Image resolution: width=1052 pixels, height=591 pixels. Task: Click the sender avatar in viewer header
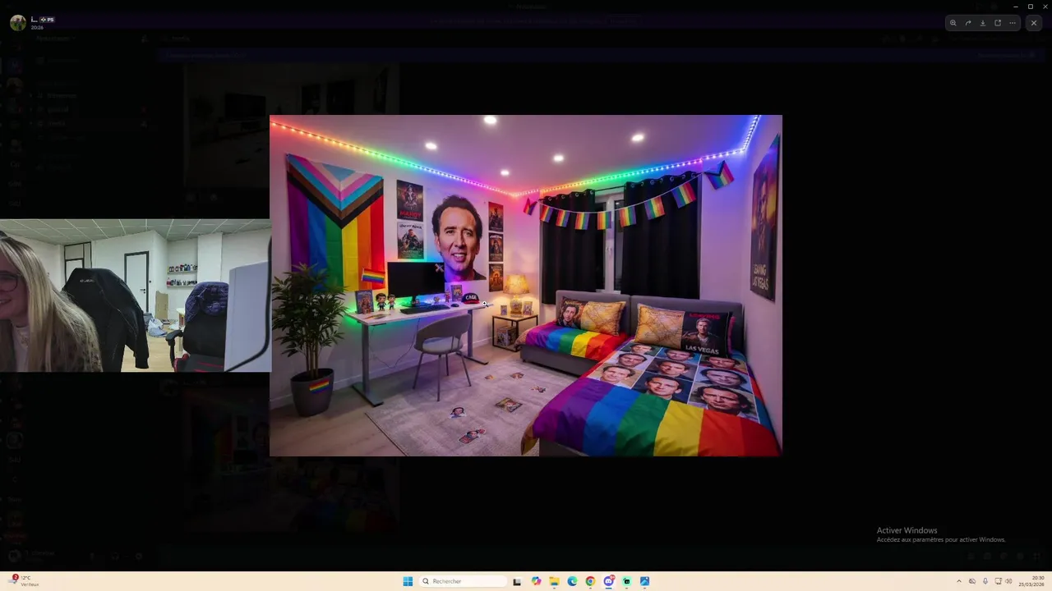(x=18, y=23)
